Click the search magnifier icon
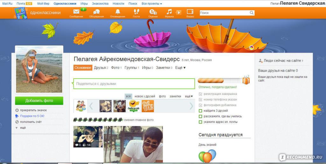 click(x=252, y=13)
